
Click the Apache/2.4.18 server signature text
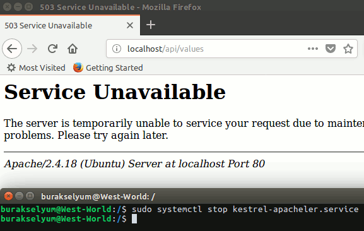tap(134, 163)
